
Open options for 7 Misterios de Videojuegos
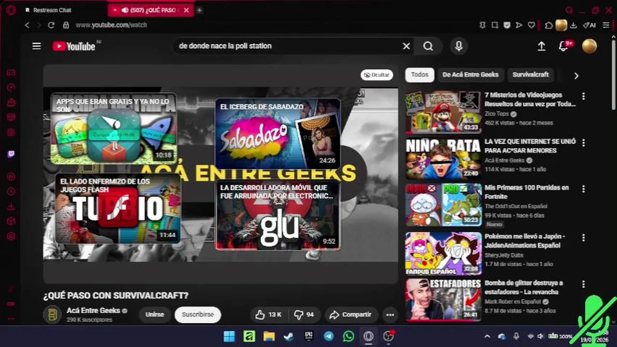pyautogui.click(x=583, y=96)
